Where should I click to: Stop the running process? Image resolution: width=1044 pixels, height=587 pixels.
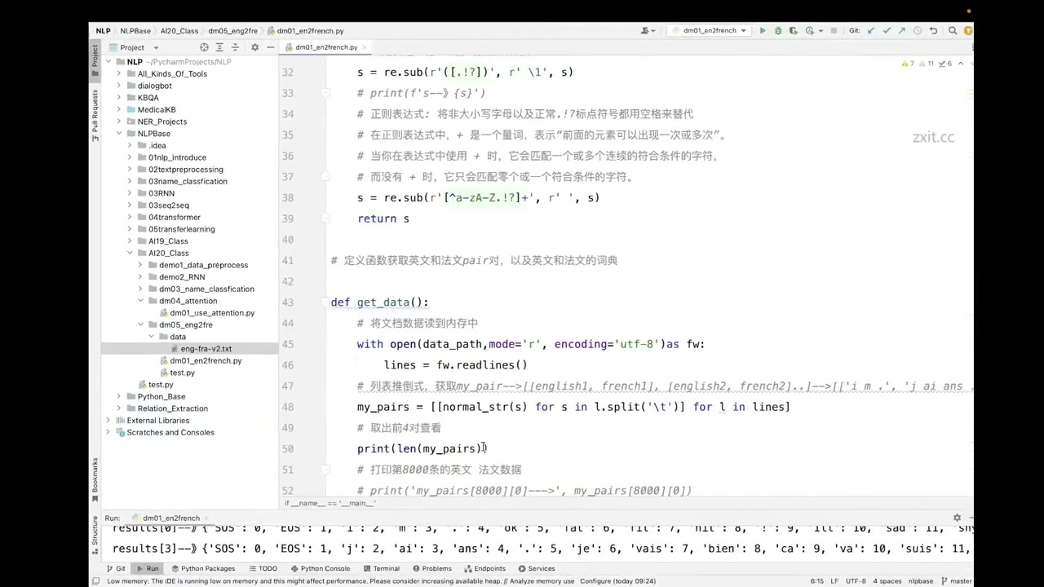tap(834, 31)
